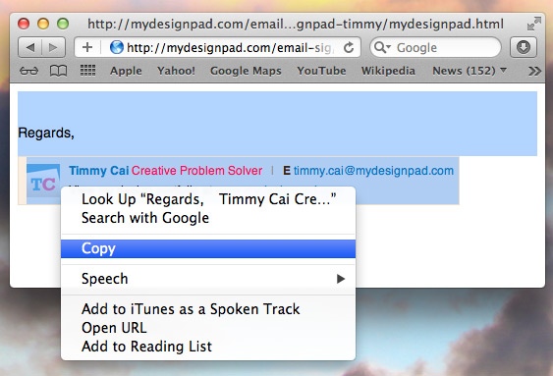The width and height of the screenshot is (553, 376).
Task: Expand the Speech submenu arrow
Action: point(340,279)
